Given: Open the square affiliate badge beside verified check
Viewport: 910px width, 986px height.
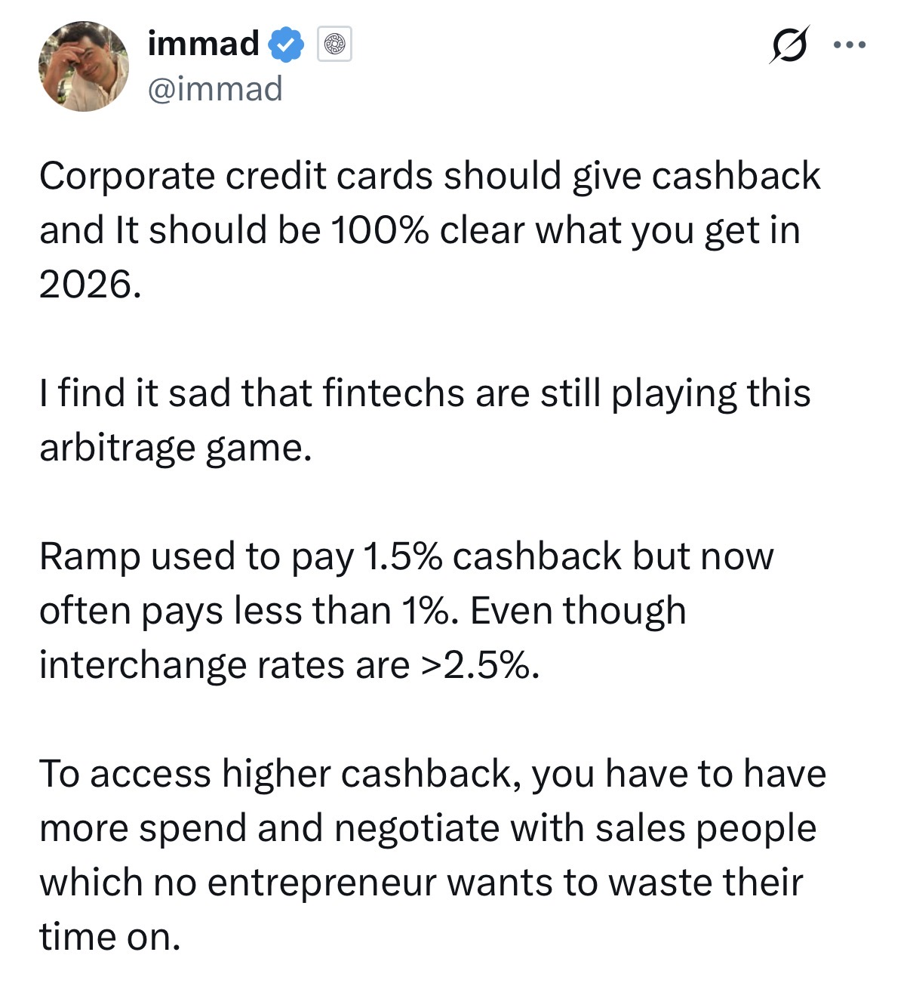Looking at the screenshot, I should [x=334, y=45].
